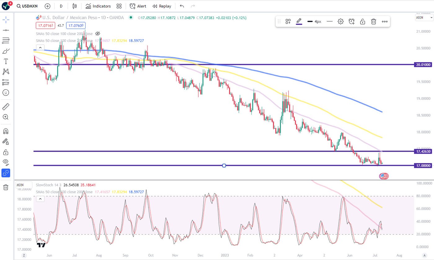Viewport: 434px width, 260px height.
Task: Open the Indicators menu
Action: [98, 6]
